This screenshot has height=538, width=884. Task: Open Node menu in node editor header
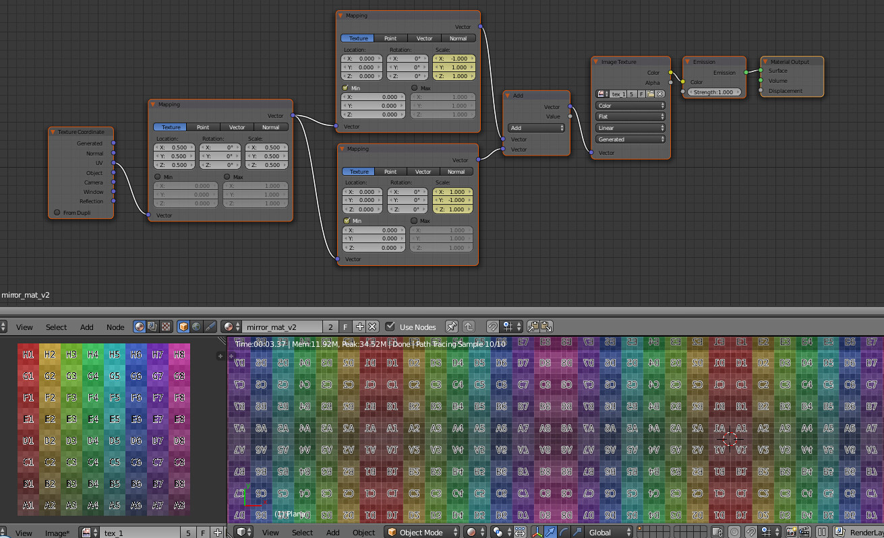point(115,327)
